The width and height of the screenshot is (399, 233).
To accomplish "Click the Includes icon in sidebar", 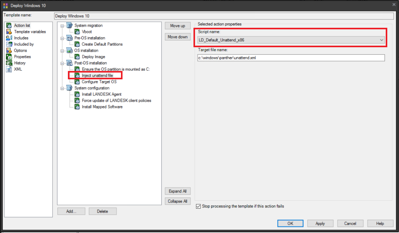I will 9,38.
